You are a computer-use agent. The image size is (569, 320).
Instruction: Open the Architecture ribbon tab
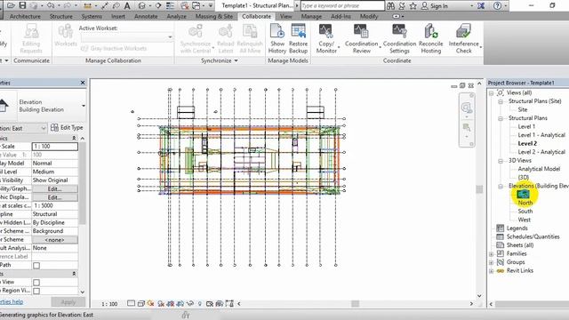(x=25, y=16)
